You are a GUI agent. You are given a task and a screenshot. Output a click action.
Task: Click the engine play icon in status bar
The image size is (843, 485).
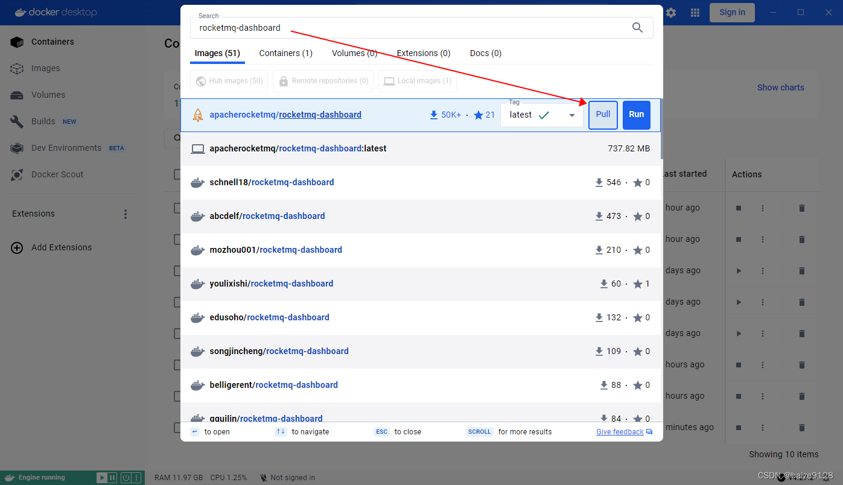coord(102,478)
